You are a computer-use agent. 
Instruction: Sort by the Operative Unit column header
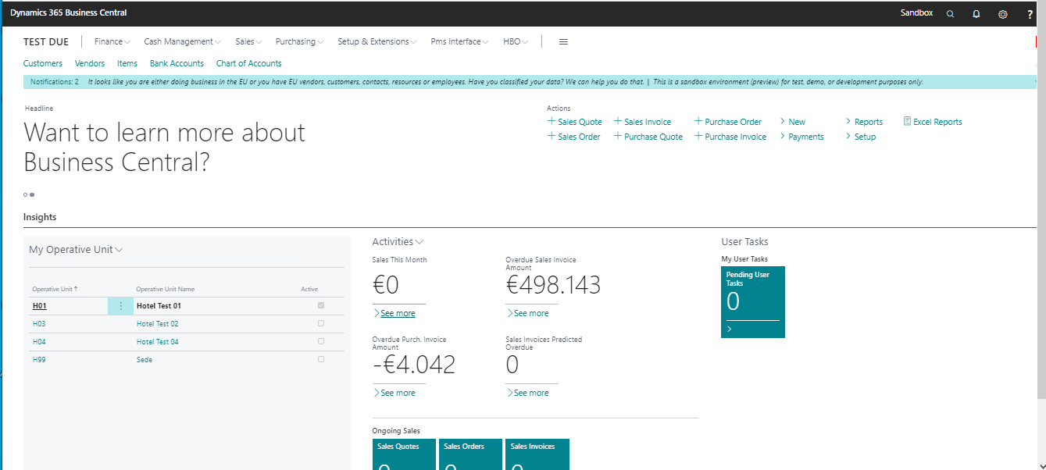tap(53, 289)
